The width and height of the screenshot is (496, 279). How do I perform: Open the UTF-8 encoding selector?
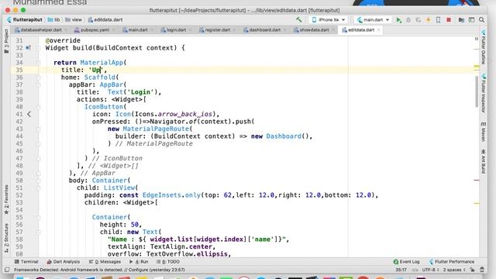tap(431, 270)
